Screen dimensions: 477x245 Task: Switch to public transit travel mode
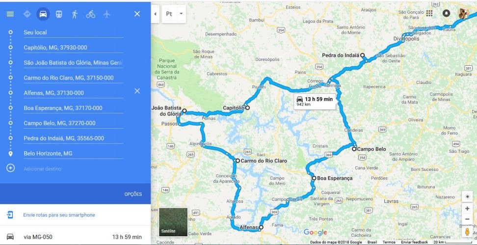[x=59, y=14]
